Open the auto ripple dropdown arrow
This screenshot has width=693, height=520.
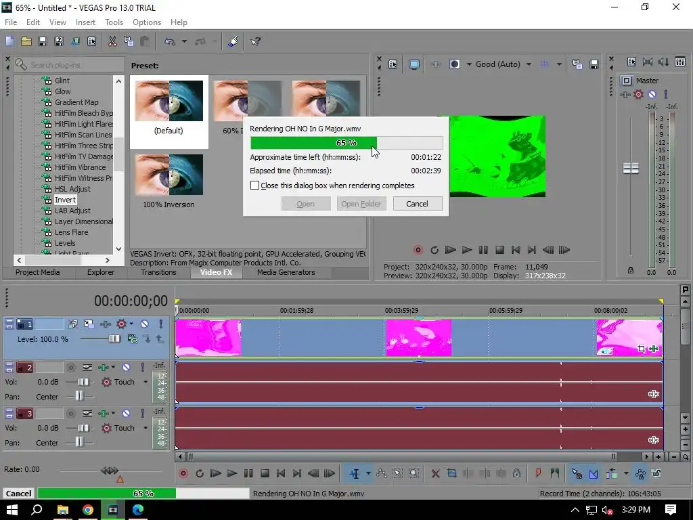point(626,473)
